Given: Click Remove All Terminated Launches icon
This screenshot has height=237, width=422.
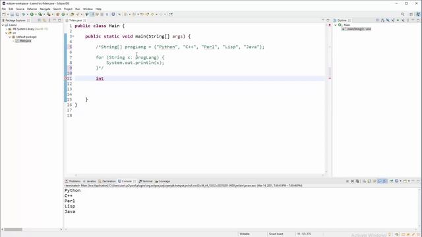Looking at the screenshot, I should (357, 182).
